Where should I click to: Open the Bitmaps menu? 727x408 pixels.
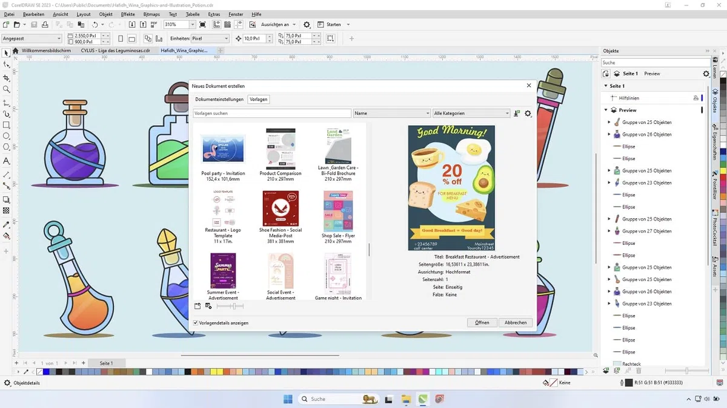click(x=151, y=14)
